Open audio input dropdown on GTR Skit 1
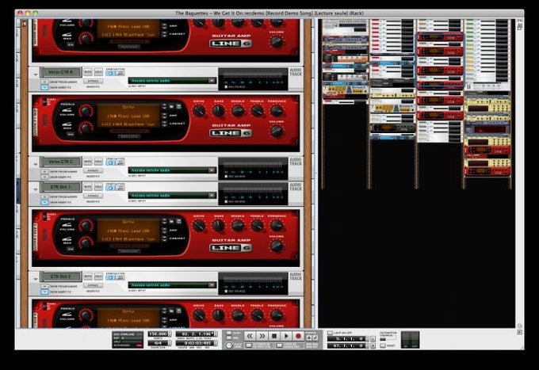539x370 pixels. [212, 196]
